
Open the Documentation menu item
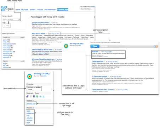coord(50,10)
